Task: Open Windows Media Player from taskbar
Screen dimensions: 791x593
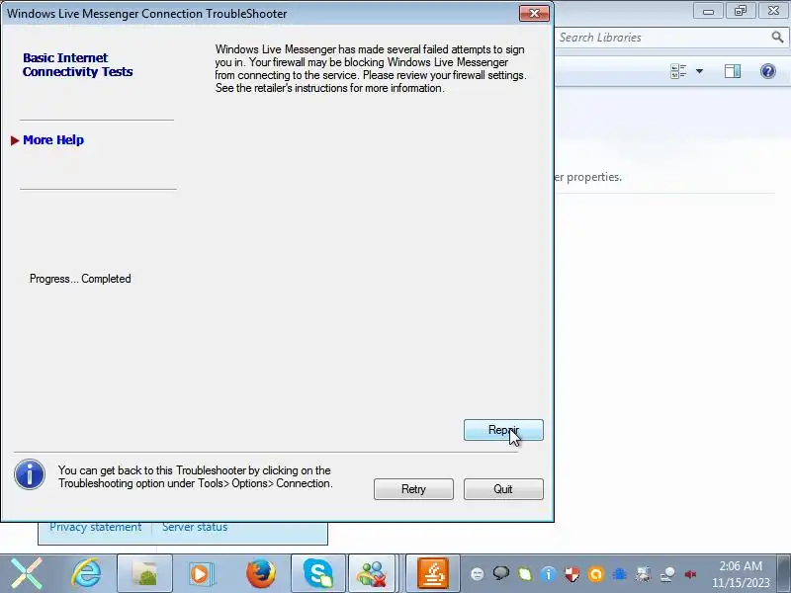Action: [201, 574]
